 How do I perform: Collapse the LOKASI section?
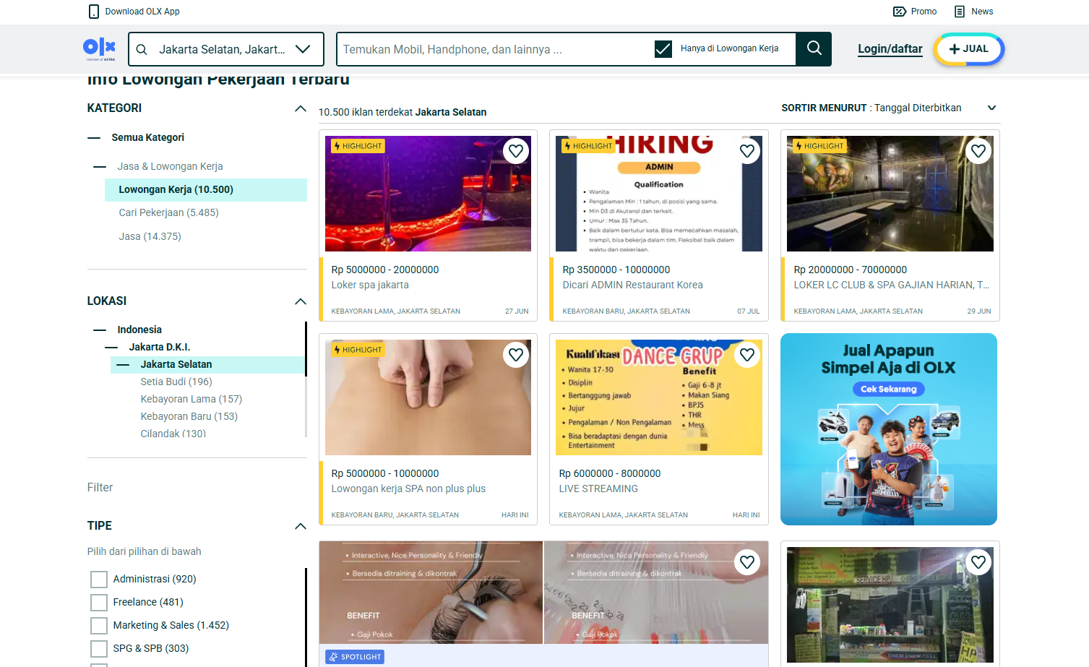[301, 301]
